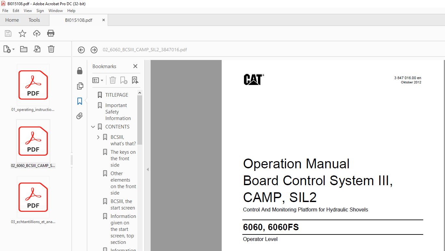The image size is (445, 251).
Task: Click the Find current bookmark icon
Action: (135, 80)
